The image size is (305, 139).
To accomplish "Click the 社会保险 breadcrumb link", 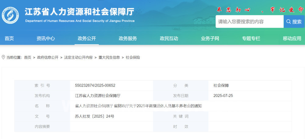I will [x=133, y=57].
